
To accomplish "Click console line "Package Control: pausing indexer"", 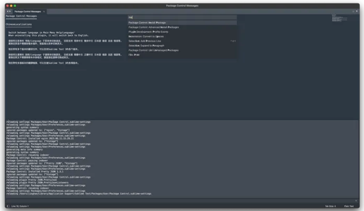I will click(x=27, y=161).
